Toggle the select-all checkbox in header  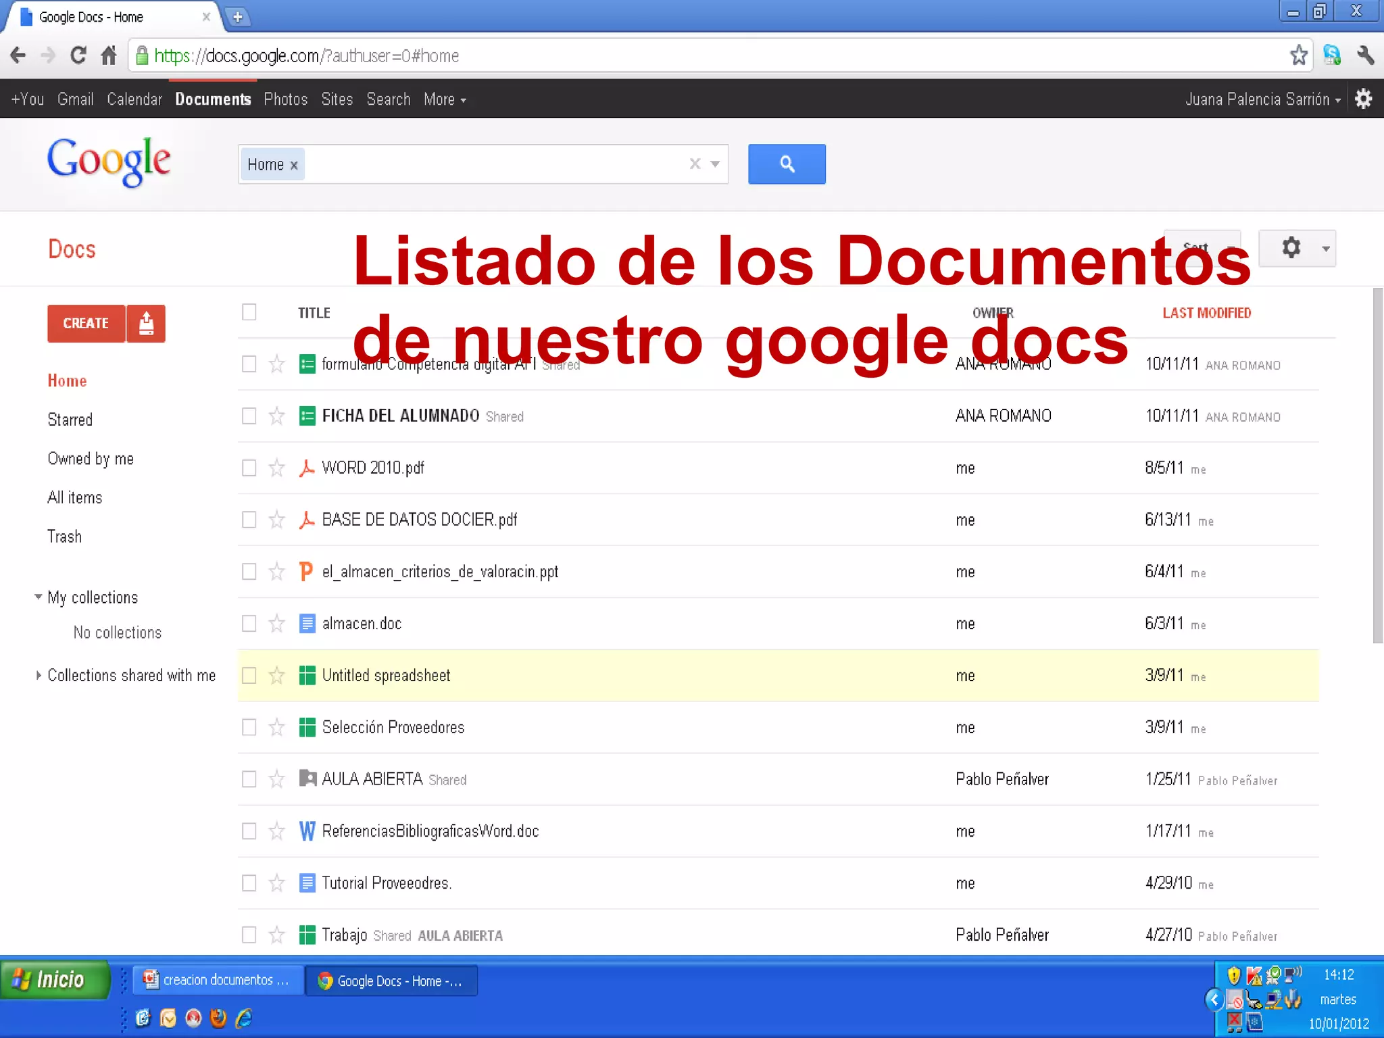(x=249, y=312)
